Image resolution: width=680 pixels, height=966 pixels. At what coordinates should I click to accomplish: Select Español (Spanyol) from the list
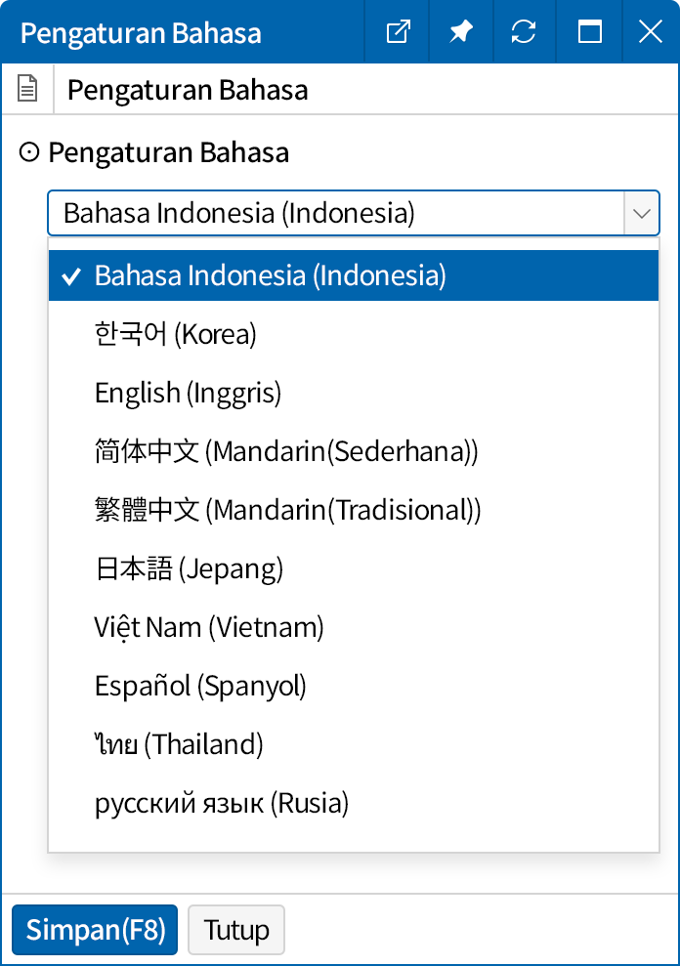click(x=200, y=686)
